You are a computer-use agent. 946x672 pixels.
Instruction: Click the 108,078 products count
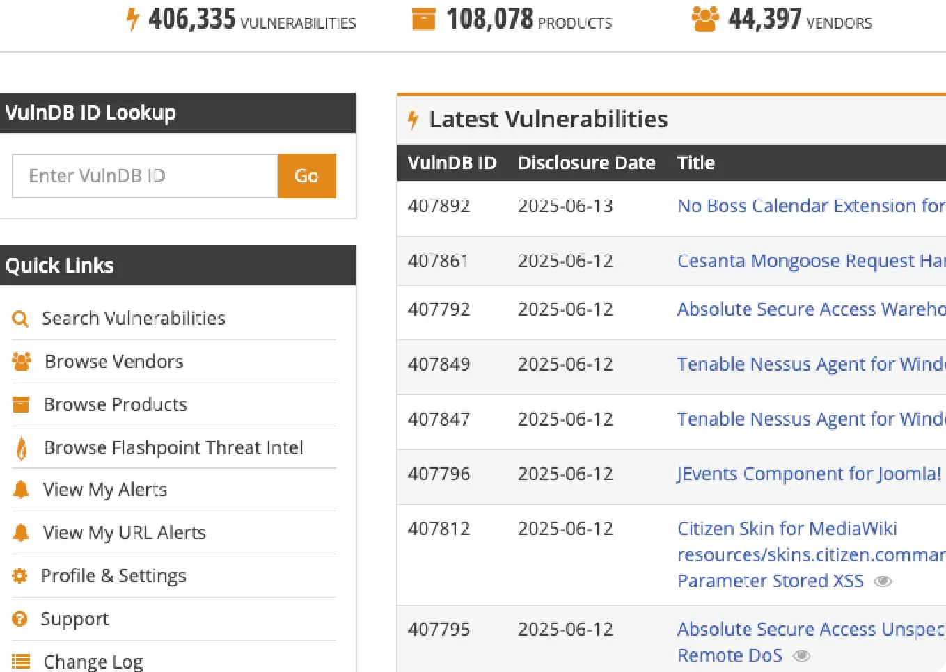click(490, 19)
